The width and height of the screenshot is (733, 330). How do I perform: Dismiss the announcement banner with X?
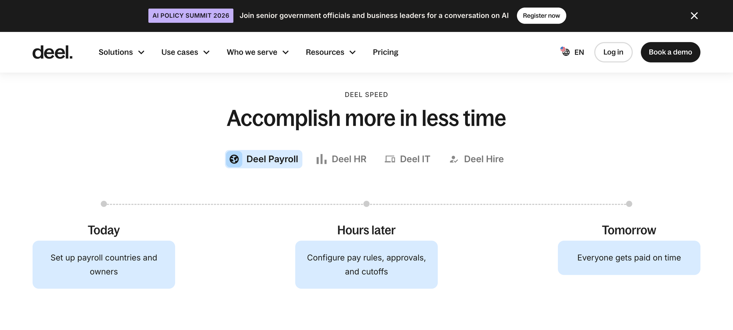(x=694, y=16)
